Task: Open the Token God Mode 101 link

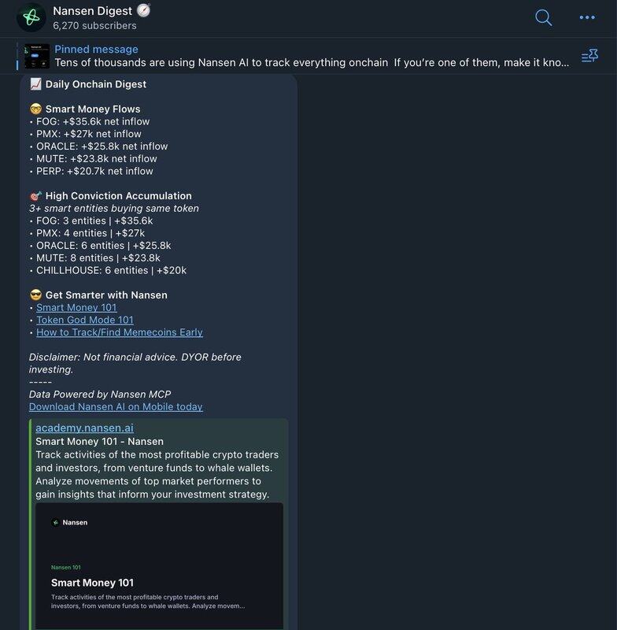Action: pyautogui.click(x=84, y=320)
